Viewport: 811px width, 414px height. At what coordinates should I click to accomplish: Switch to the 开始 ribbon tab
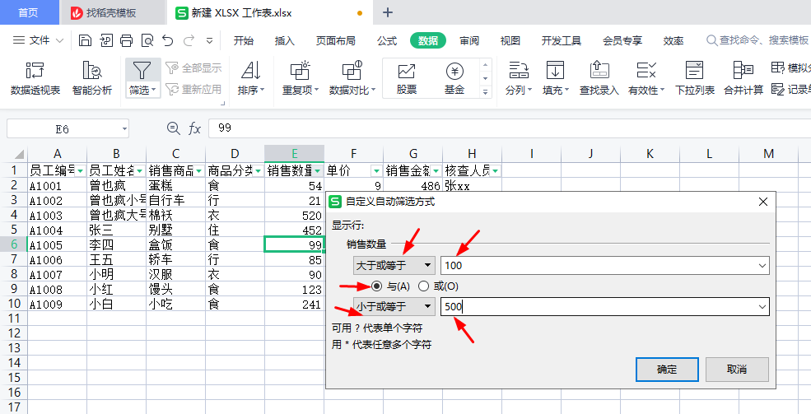(x=243, y=41)
